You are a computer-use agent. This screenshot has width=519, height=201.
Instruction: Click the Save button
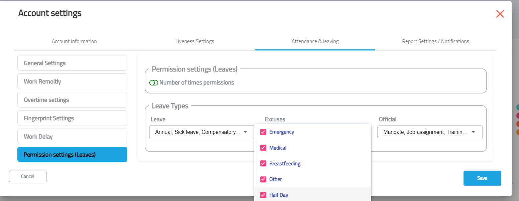point(482,178)
